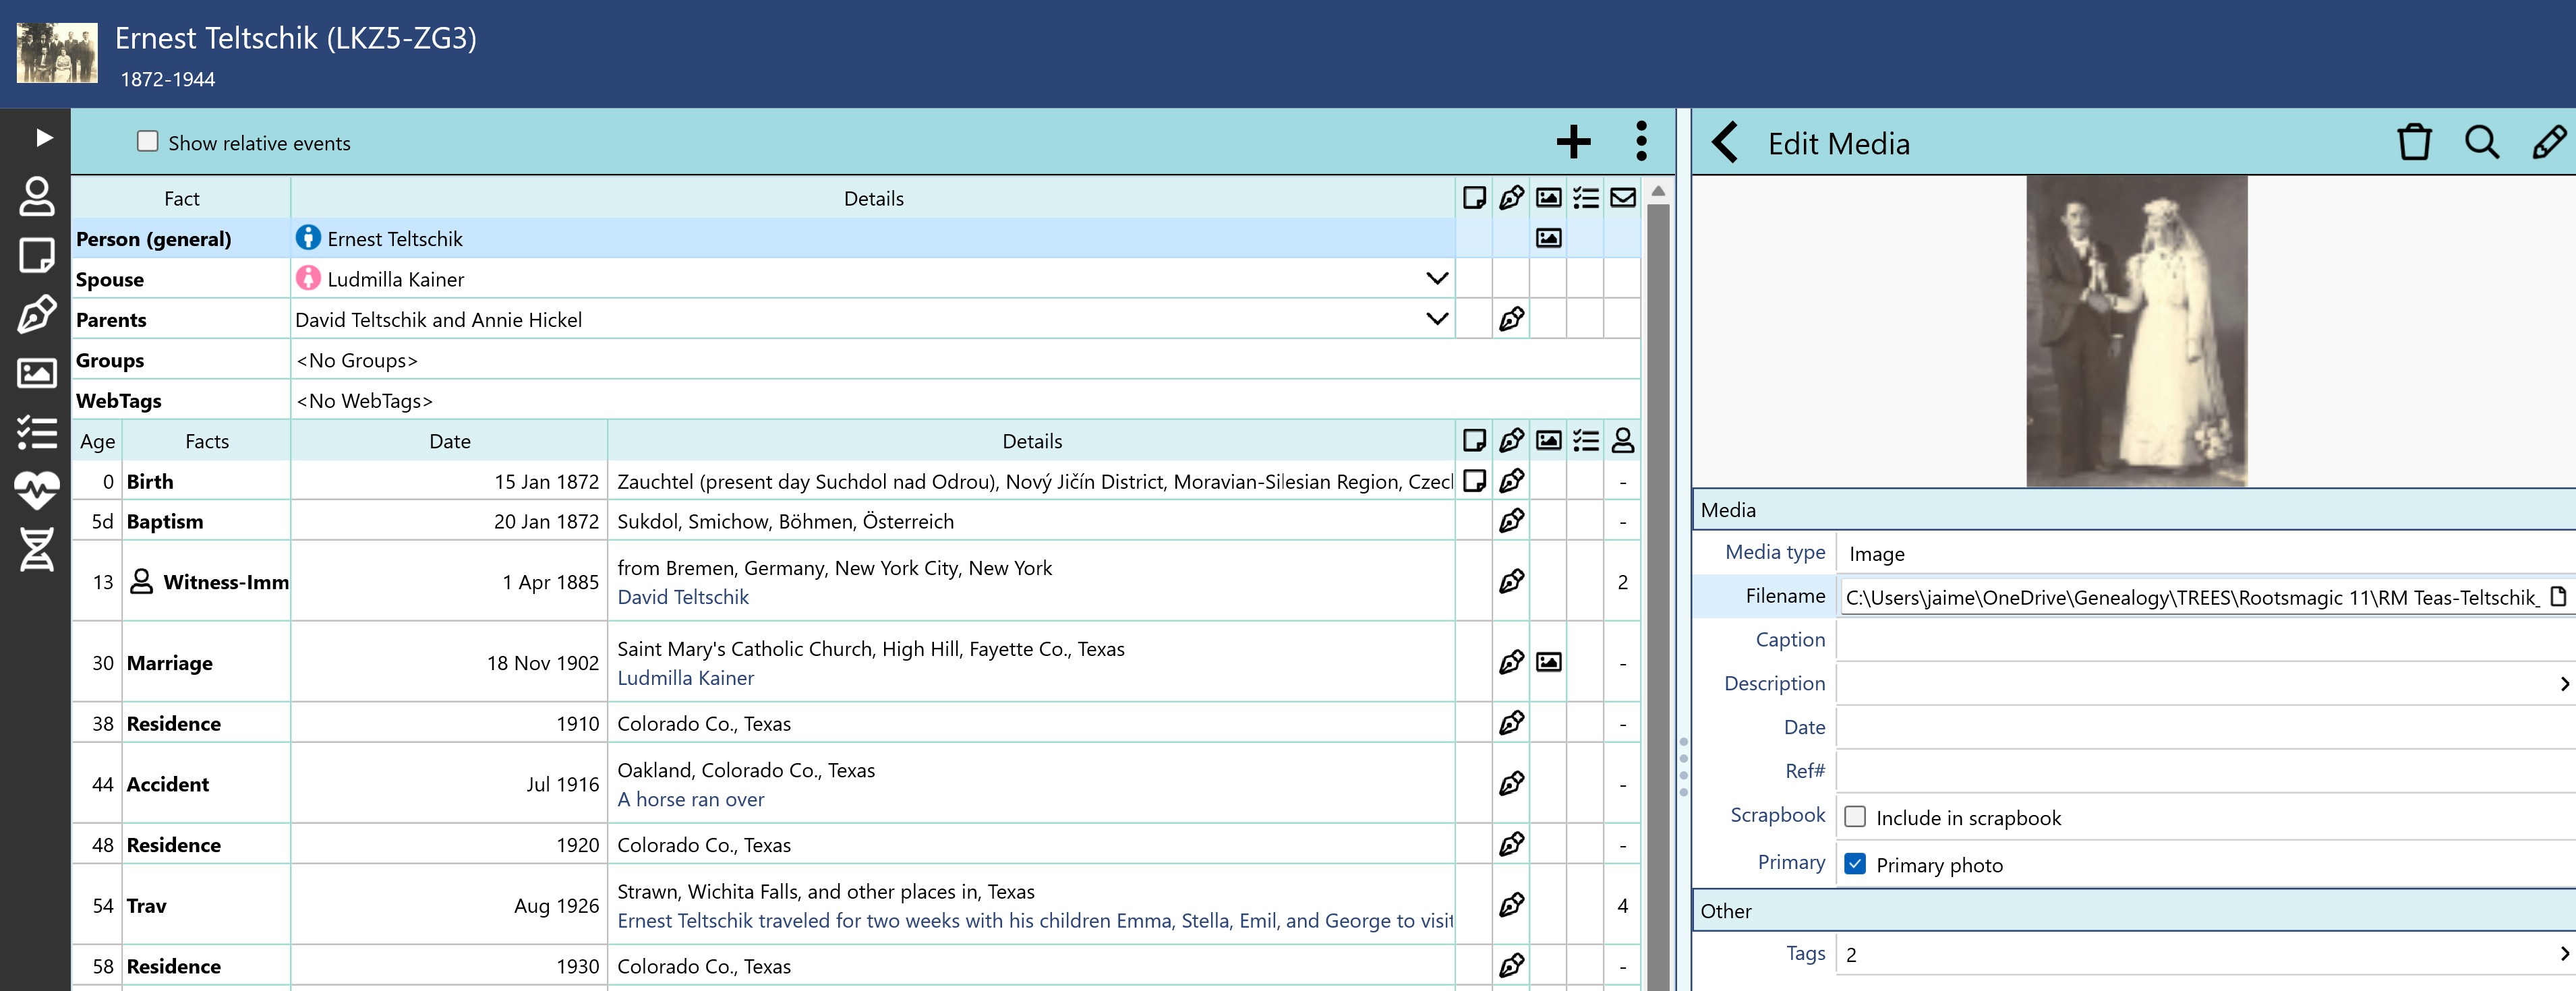
Task: Open the Ludmilla Kainer link in Marriage row
Action: pyautogui.click(x=685, y=678)
